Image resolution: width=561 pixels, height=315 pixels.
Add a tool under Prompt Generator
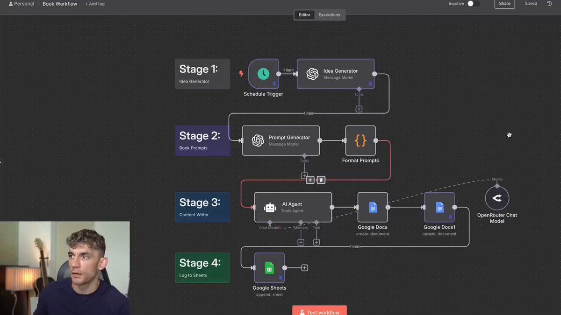(x=304, y=175)
